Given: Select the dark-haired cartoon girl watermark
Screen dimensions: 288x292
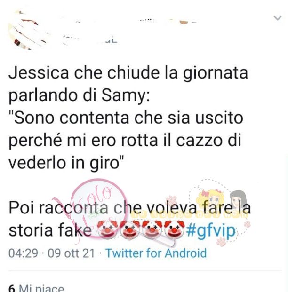Looking at the screenshot, I should (x=238, y=199).
